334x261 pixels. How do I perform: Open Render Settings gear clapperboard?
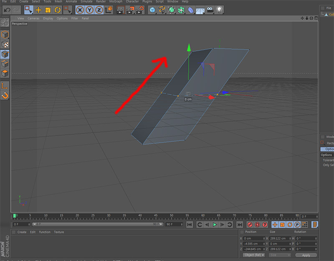[140, 10]
